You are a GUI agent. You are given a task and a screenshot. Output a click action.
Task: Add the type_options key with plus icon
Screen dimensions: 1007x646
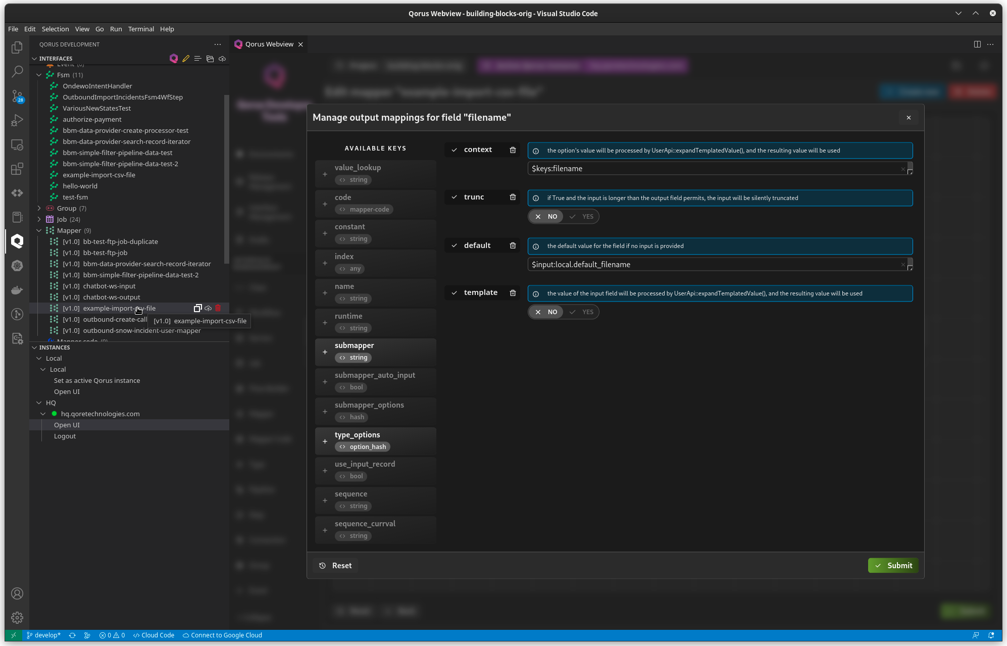325,441
